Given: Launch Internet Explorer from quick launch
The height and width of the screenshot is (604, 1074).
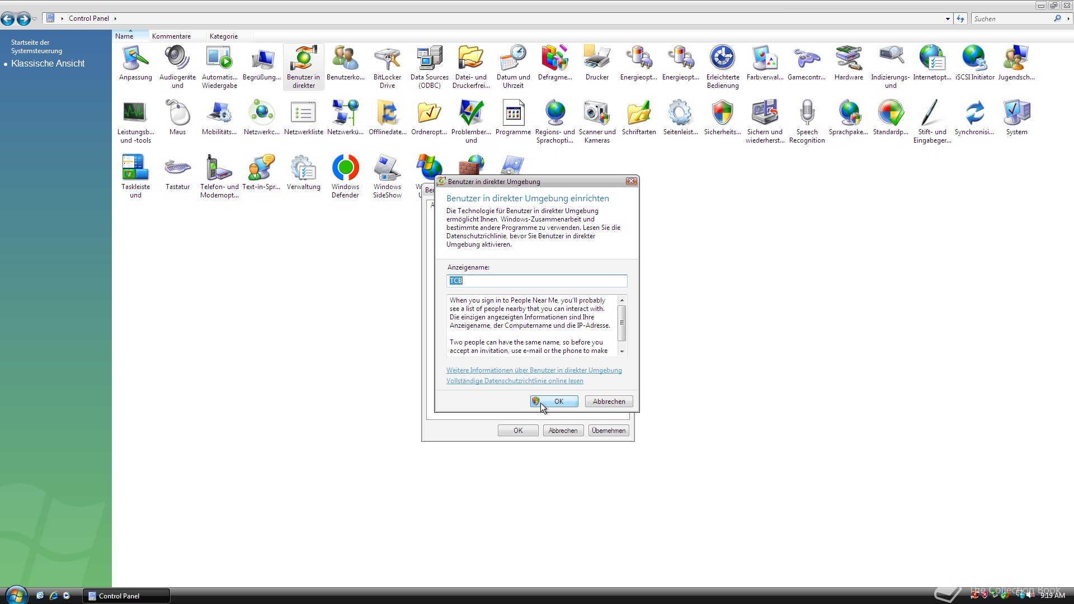Looking at the screenshot, I should pos(54,596).
